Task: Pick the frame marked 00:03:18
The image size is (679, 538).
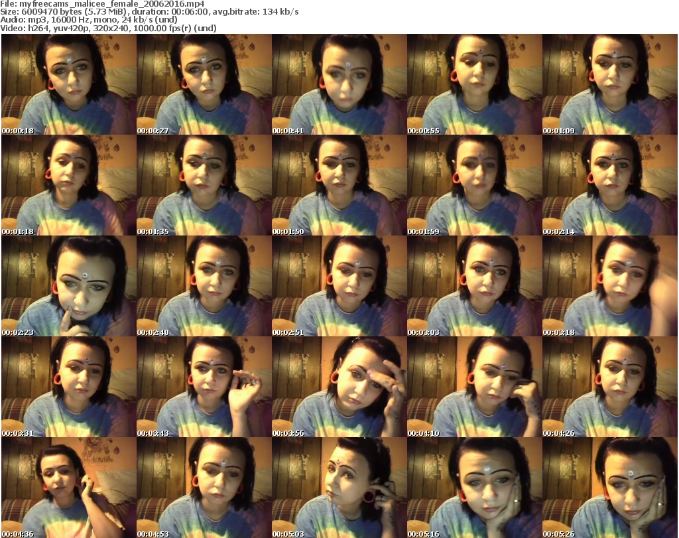Action: [610, 286]
